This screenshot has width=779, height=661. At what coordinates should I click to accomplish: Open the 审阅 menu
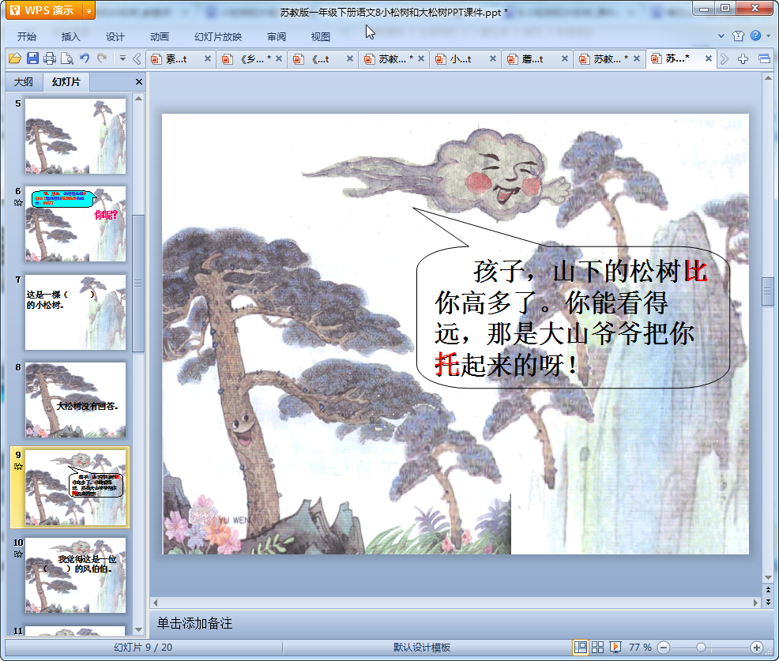point(277,37)
